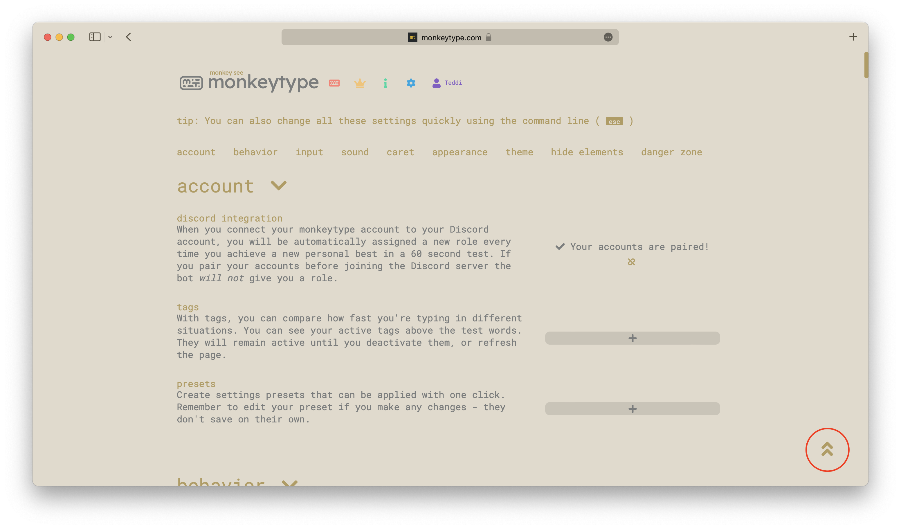Jump to the input settings tab
The height and width of the screenshot is (529, 901).
pos(309,152)
